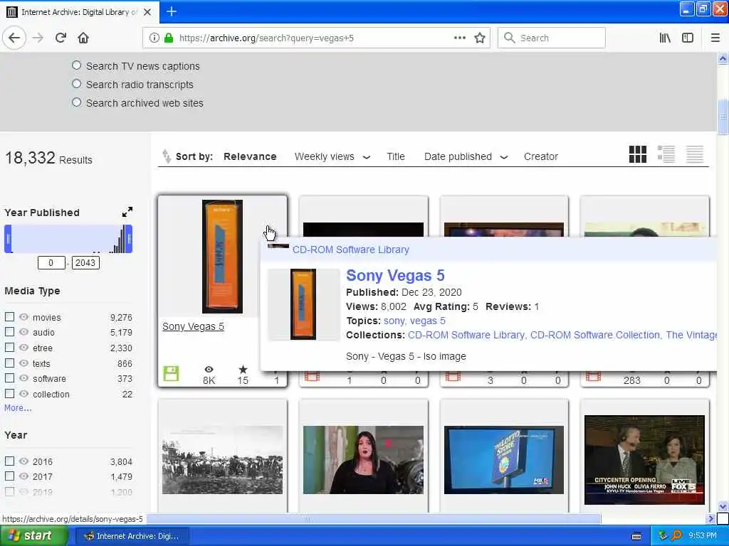Open the vegas 5 topic link
The image size is (729, 546).
pos(428,321)
